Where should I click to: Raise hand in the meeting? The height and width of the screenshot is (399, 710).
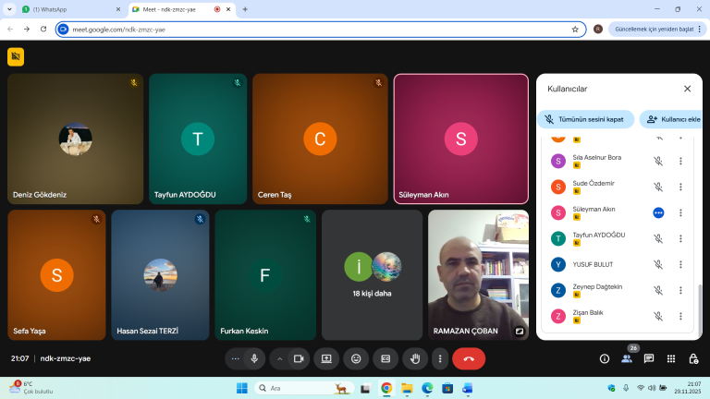[x=416, y=358]
